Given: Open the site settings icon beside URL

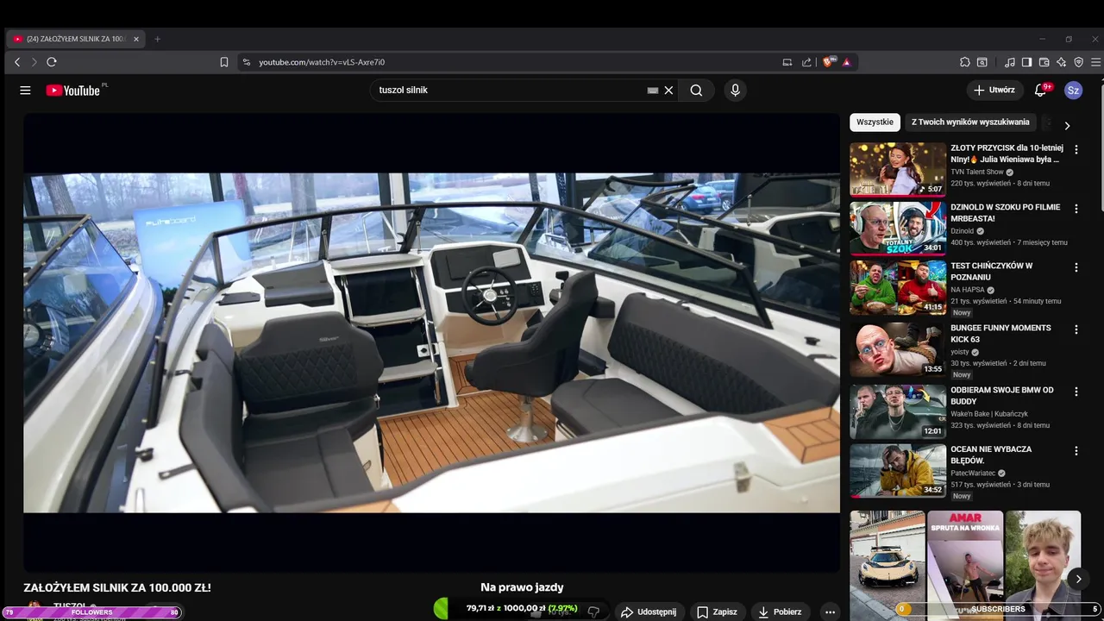Looking at the screenshot, I should coord(247,62).
